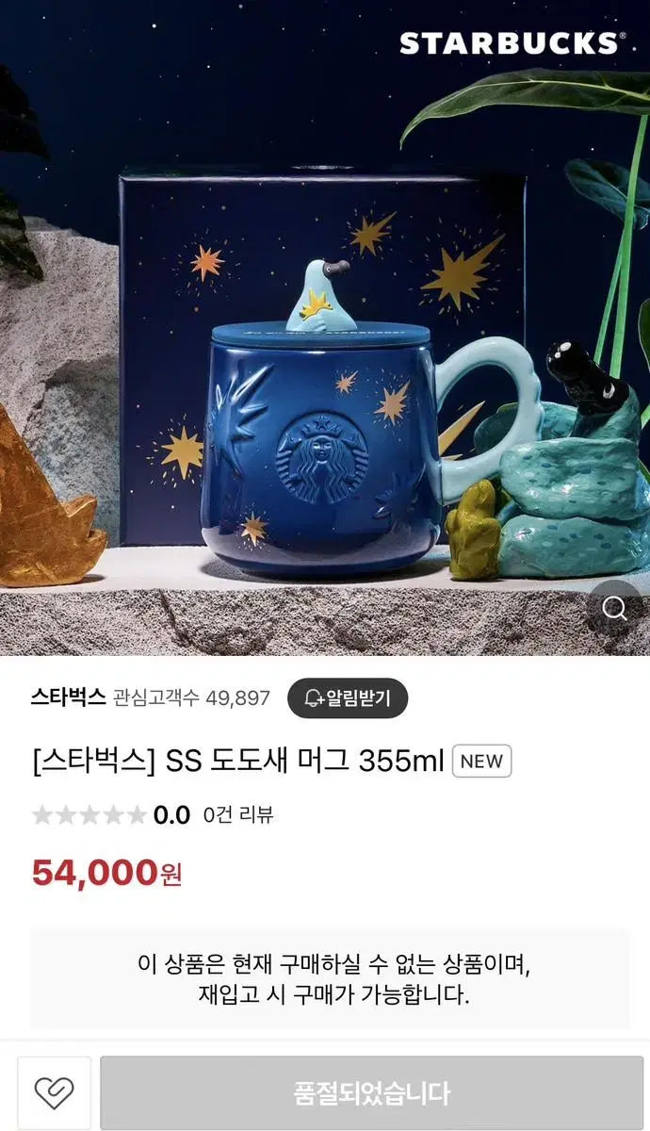Tap the magnifier zoom icon on product image
The image size is (650, 1131).
click(x=615, y=608)
